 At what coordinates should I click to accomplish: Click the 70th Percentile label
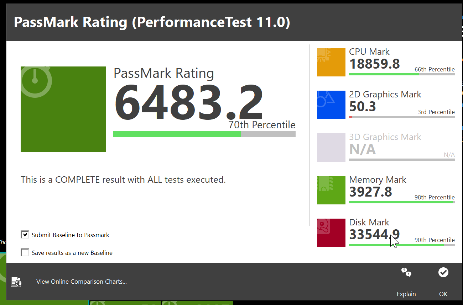(x=262, y=125)
